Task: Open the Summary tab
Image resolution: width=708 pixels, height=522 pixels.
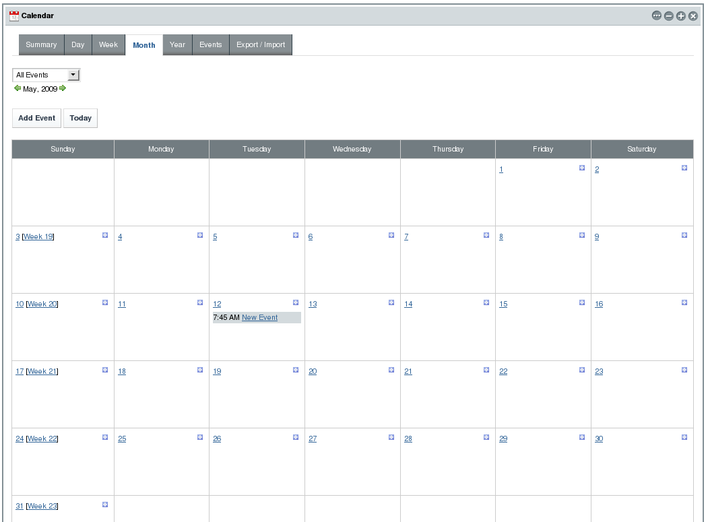Action: click(41, 44)
